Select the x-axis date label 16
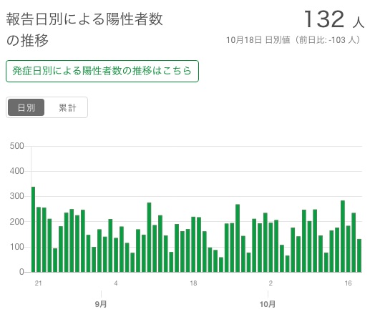Viewport: 375px width, 312px height. 349,283
